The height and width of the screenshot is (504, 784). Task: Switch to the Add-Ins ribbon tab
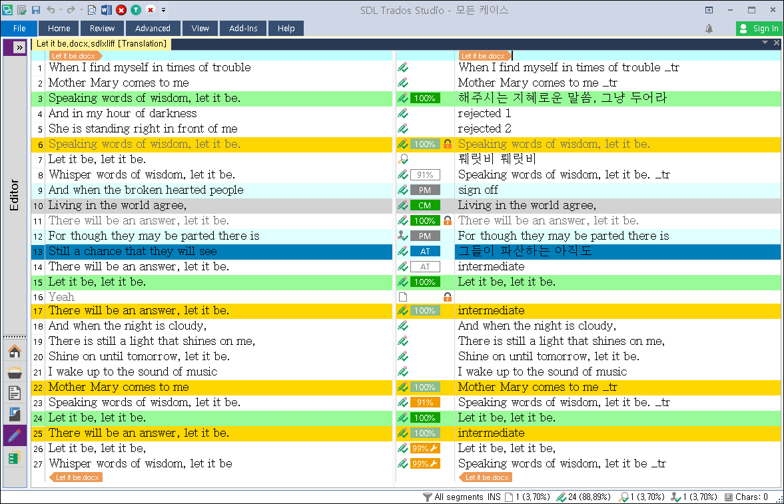point(243,29)
